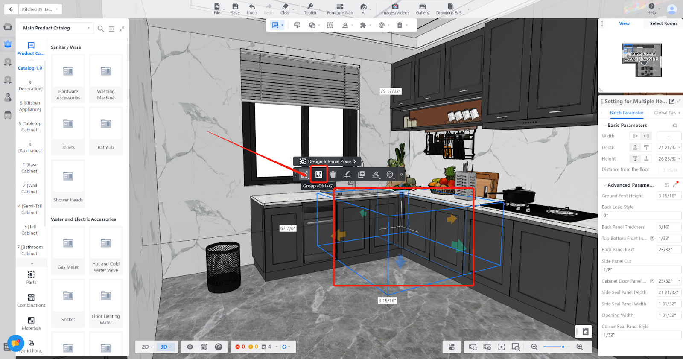Select 7 [Bathroom Cabinet] category
This screenshot has height=359, width=683.
pos(30,250)
